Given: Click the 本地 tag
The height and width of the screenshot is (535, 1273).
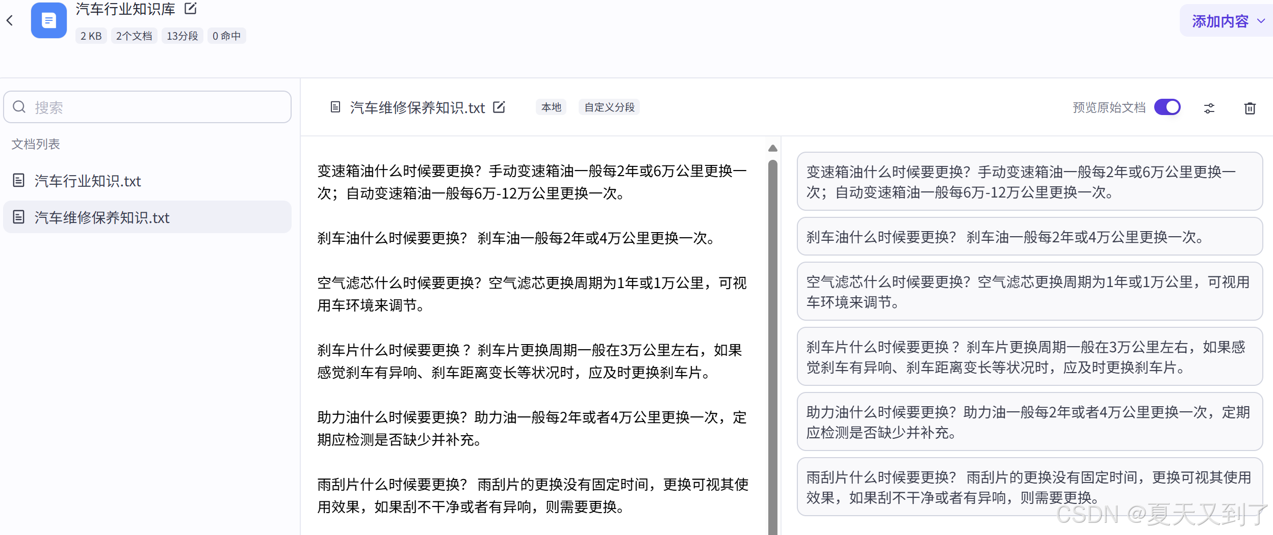Looking at the screenshot, I should tap(551, 107).
